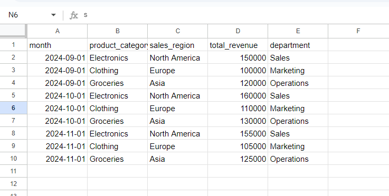Select row 1 header

[x=13, y=45]
